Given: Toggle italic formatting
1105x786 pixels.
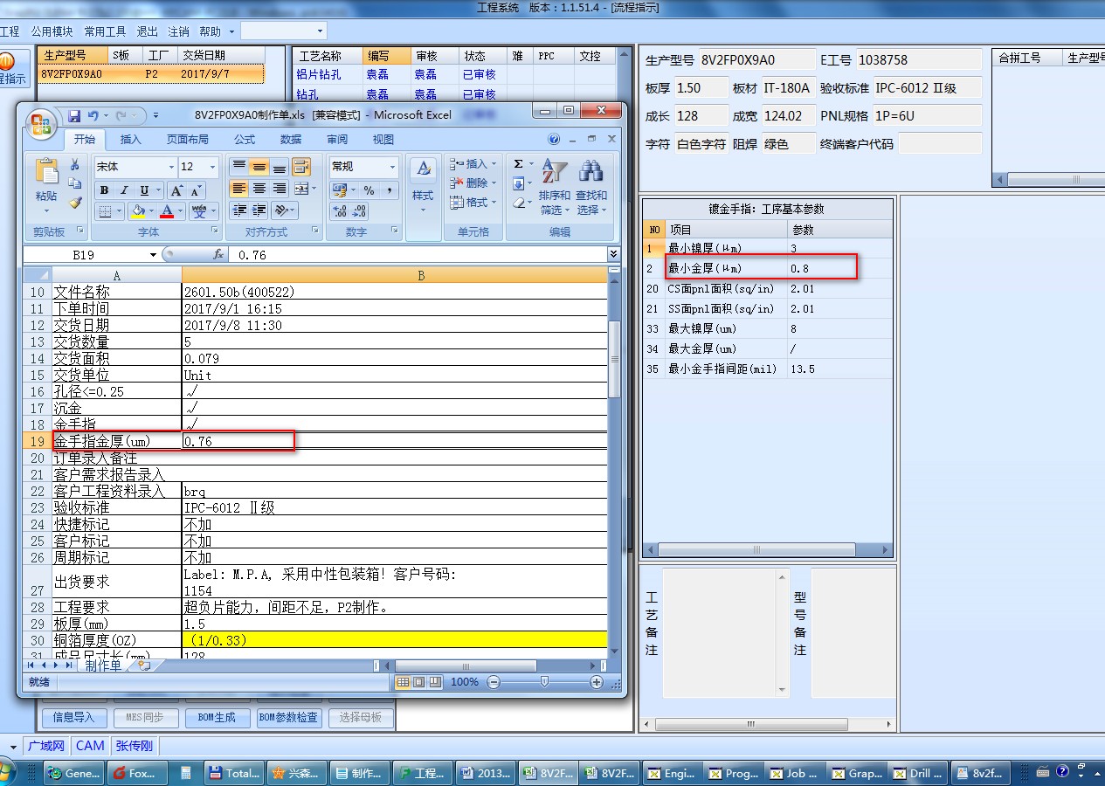Looking at the screenshot, I should point(124,190).
